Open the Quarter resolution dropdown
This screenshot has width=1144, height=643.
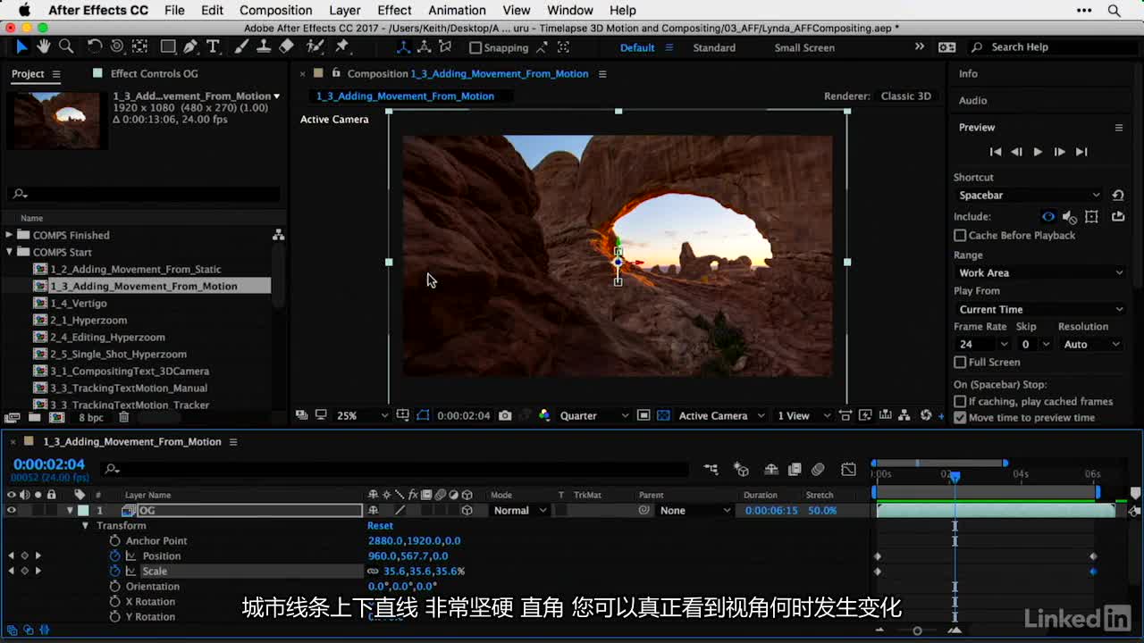point(594,415)
